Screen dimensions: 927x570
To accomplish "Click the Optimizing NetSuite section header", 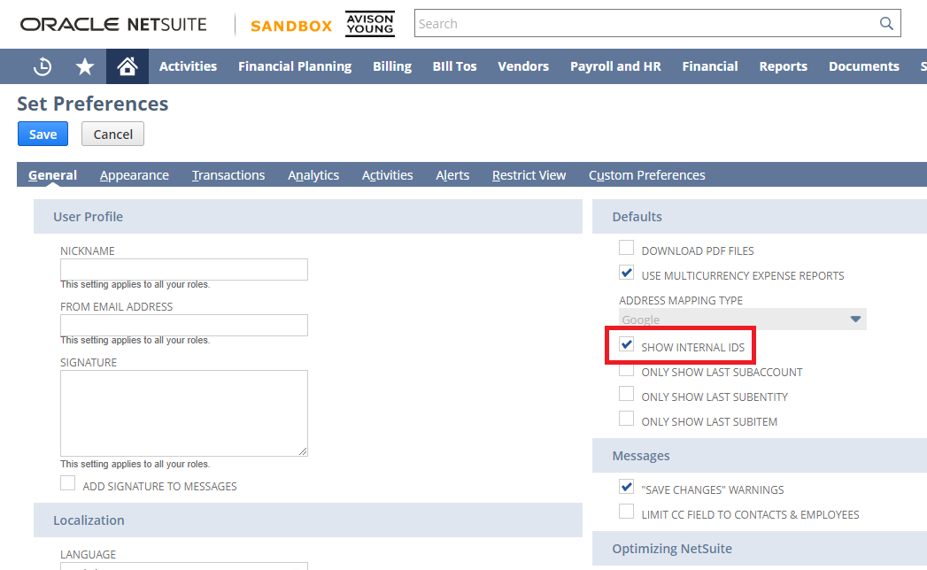I will pyautogui.click(x=760, y=548).
